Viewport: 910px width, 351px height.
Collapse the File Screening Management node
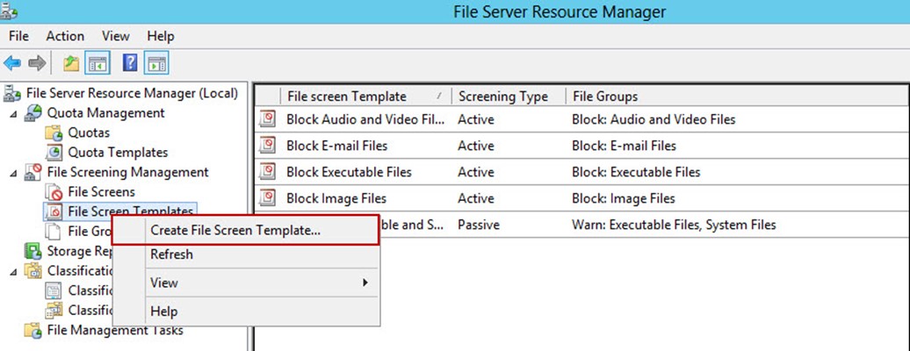click(13, 173)
